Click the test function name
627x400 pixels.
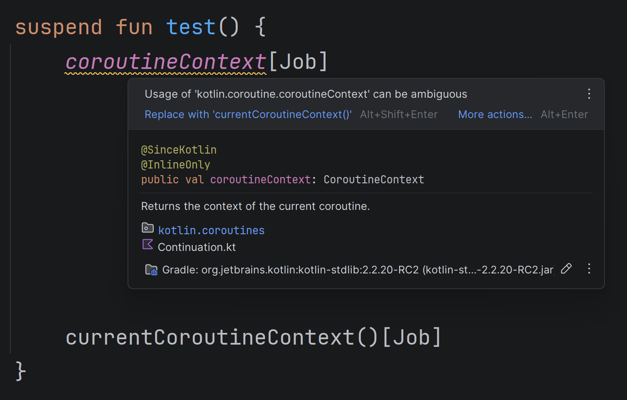click(x=191, y=27)
